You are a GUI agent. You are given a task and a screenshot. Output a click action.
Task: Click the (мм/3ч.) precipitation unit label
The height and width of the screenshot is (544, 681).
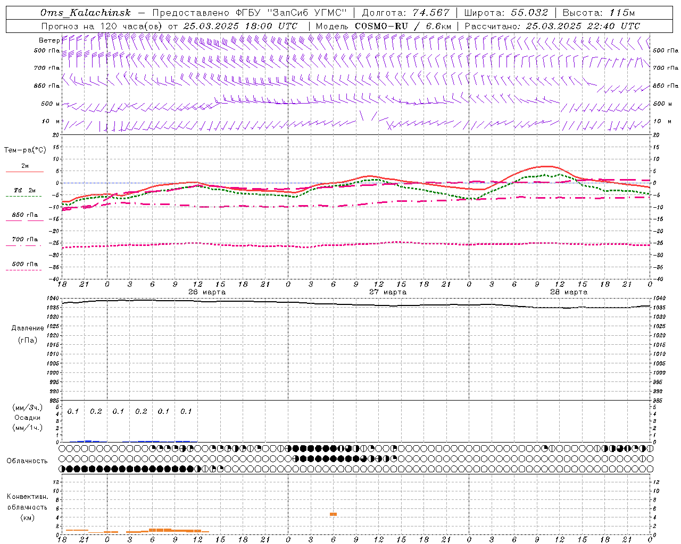tap(28, 407)
